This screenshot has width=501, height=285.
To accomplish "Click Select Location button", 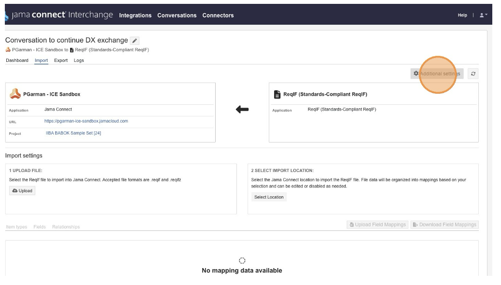I will click(x=269, y=197).
